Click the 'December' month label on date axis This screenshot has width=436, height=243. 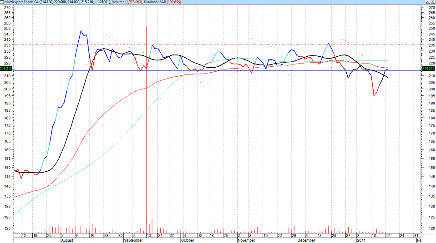pos(306,240)
